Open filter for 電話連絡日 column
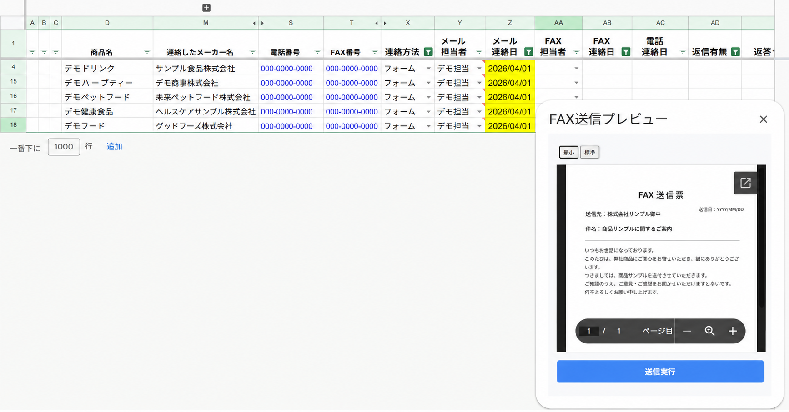Viewport: 789px width, 412px height. 683,52
